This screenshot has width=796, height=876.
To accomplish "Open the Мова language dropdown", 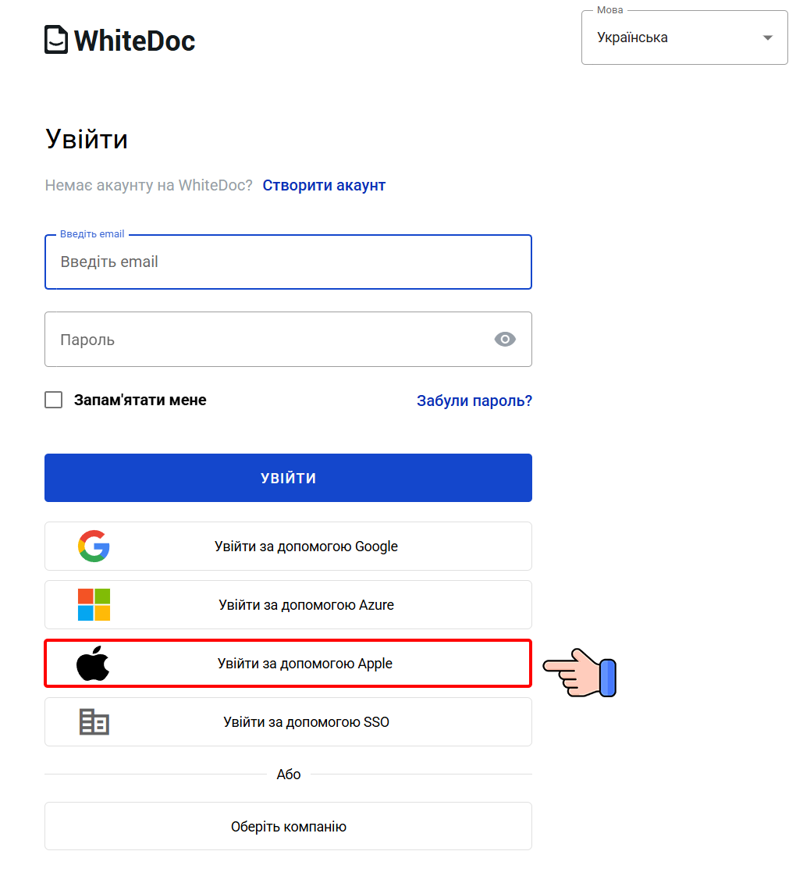I will point(671,37).
